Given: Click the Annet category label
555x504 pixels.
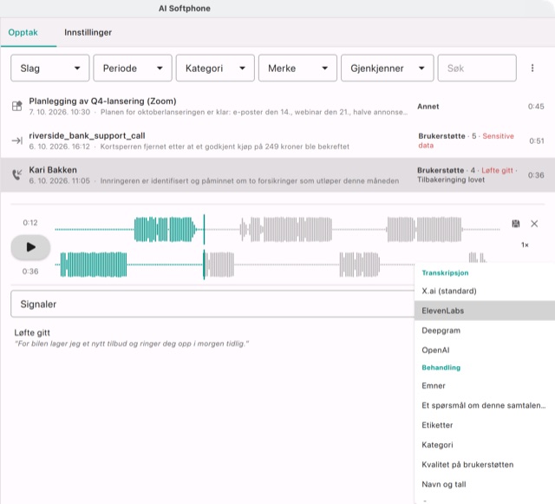Looking at the screenshot, I should [x=428, y=106].
